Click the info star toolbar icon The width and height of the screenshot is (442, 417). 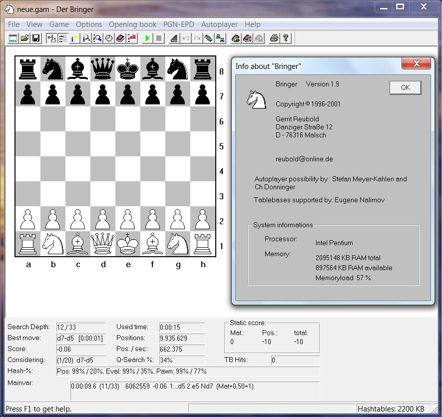point(74,38)
